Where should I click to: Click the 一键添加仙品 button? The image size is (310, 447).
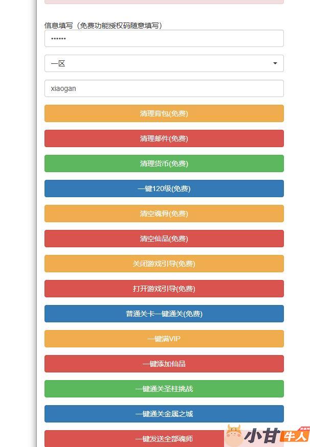[164, 364]
